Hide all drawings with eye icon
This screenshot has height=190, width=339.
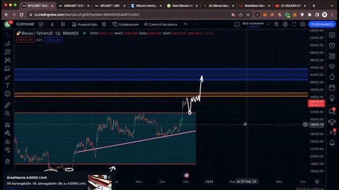tap(7, 150)
